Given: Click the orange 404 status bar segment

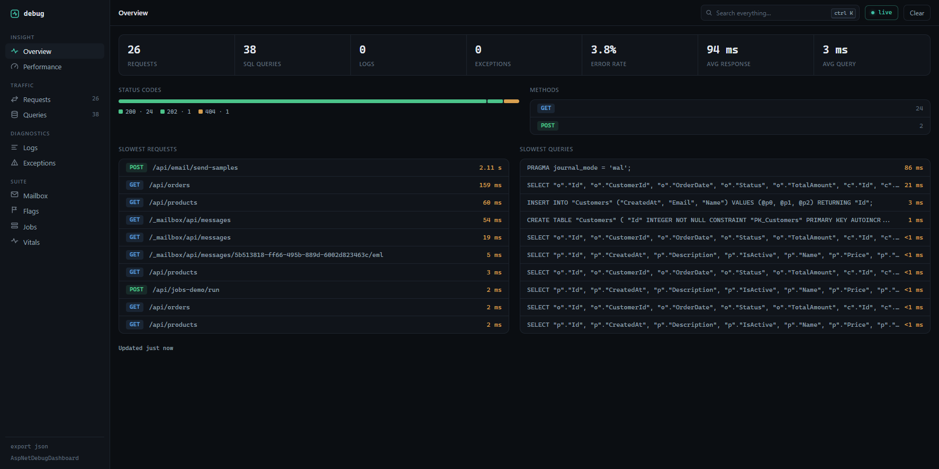Looking at the screenshot, I should coord(511,101).
